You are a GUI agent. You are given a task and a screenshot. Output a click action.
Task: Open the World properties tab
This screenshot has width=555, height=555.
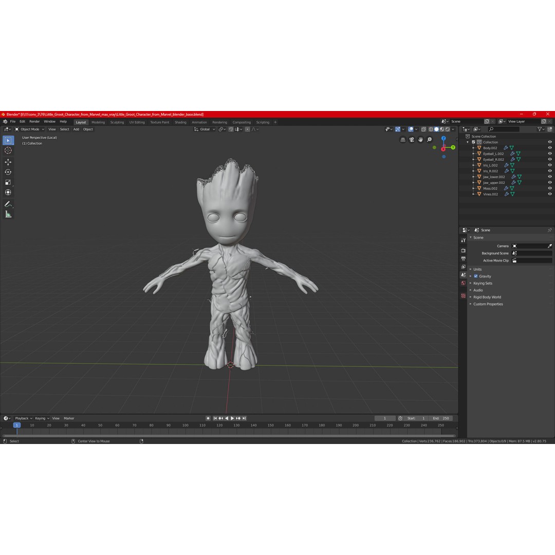[x=464, y=283]
